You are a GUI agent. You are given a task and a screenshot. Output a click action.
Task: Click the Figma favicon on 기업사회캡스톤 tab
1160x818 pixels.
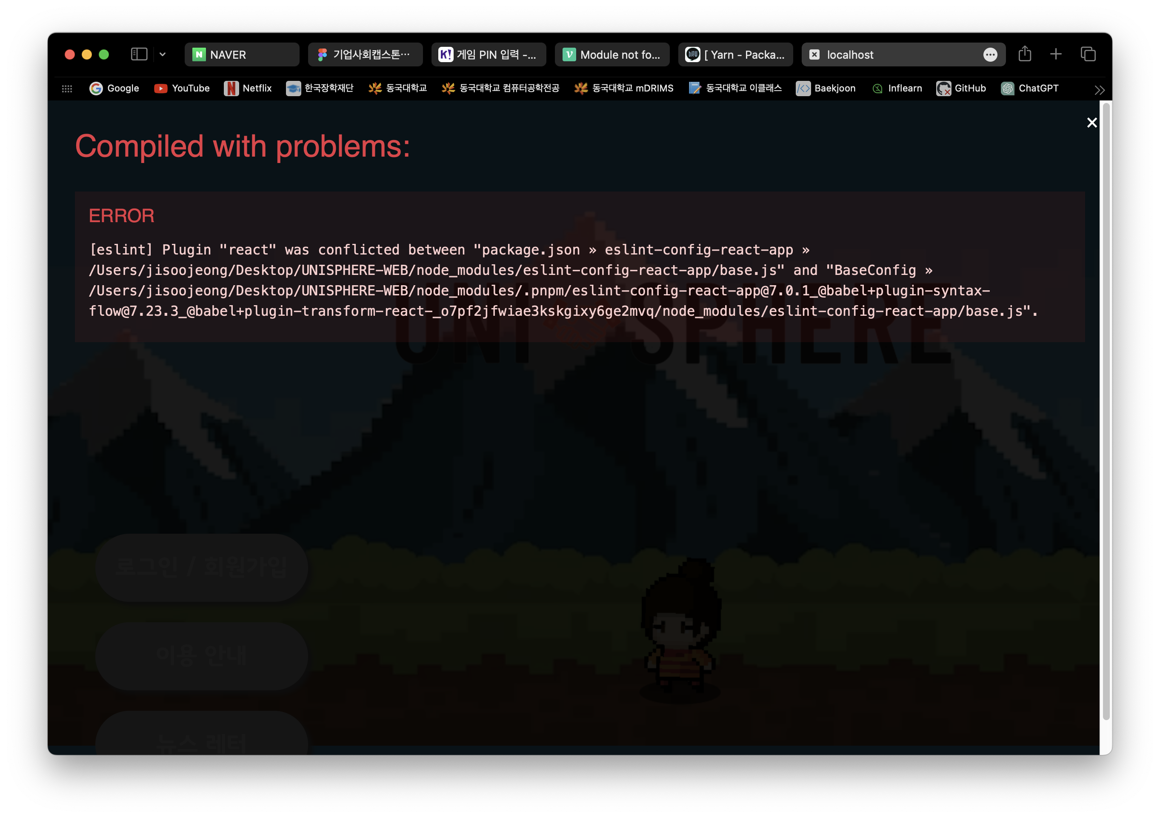(322, 54)
